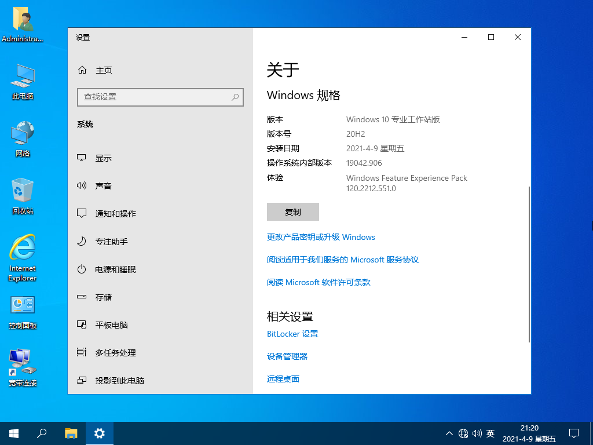Screen dimensions: 593x445
Task: Open 宽带连接 desktop shortcut
Action: tap(23, 368)
